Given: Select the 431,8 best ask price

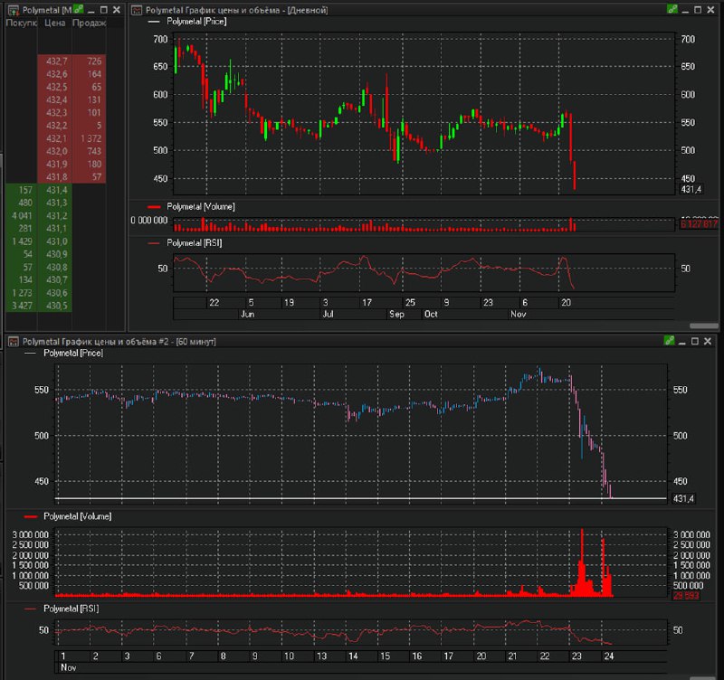Looking at the screenshot, I should [57, 176].
